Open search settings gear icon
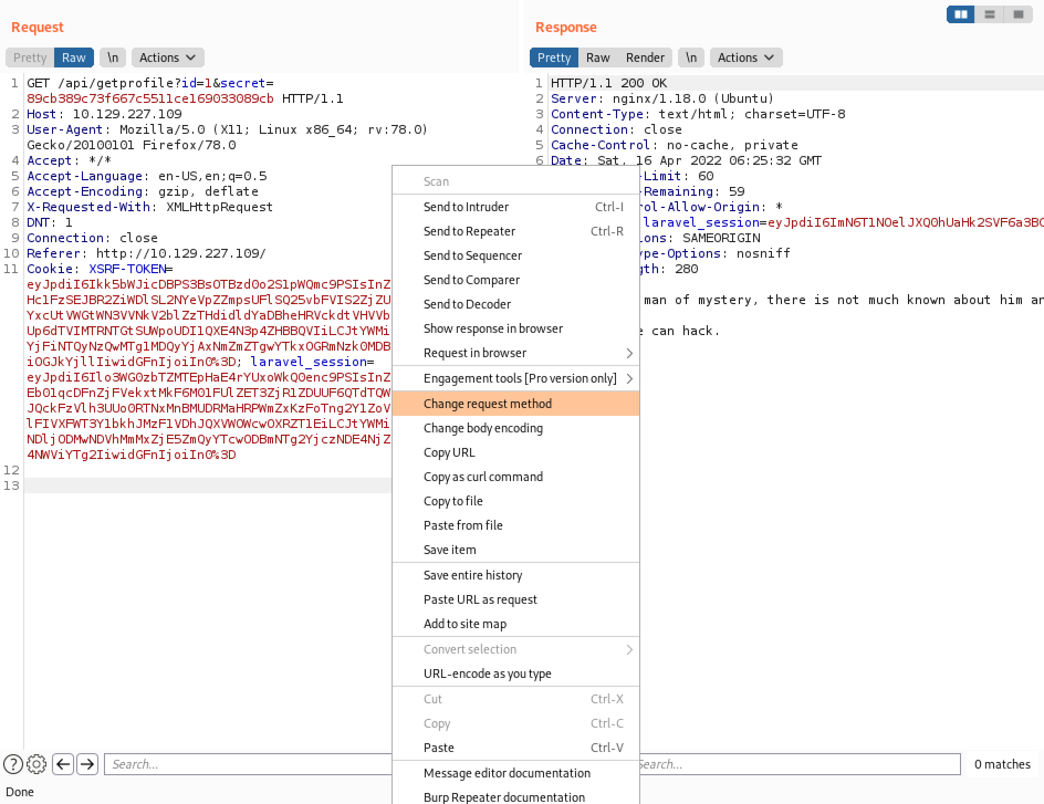This screenshot has width=1044, height=804. point(36,764)
